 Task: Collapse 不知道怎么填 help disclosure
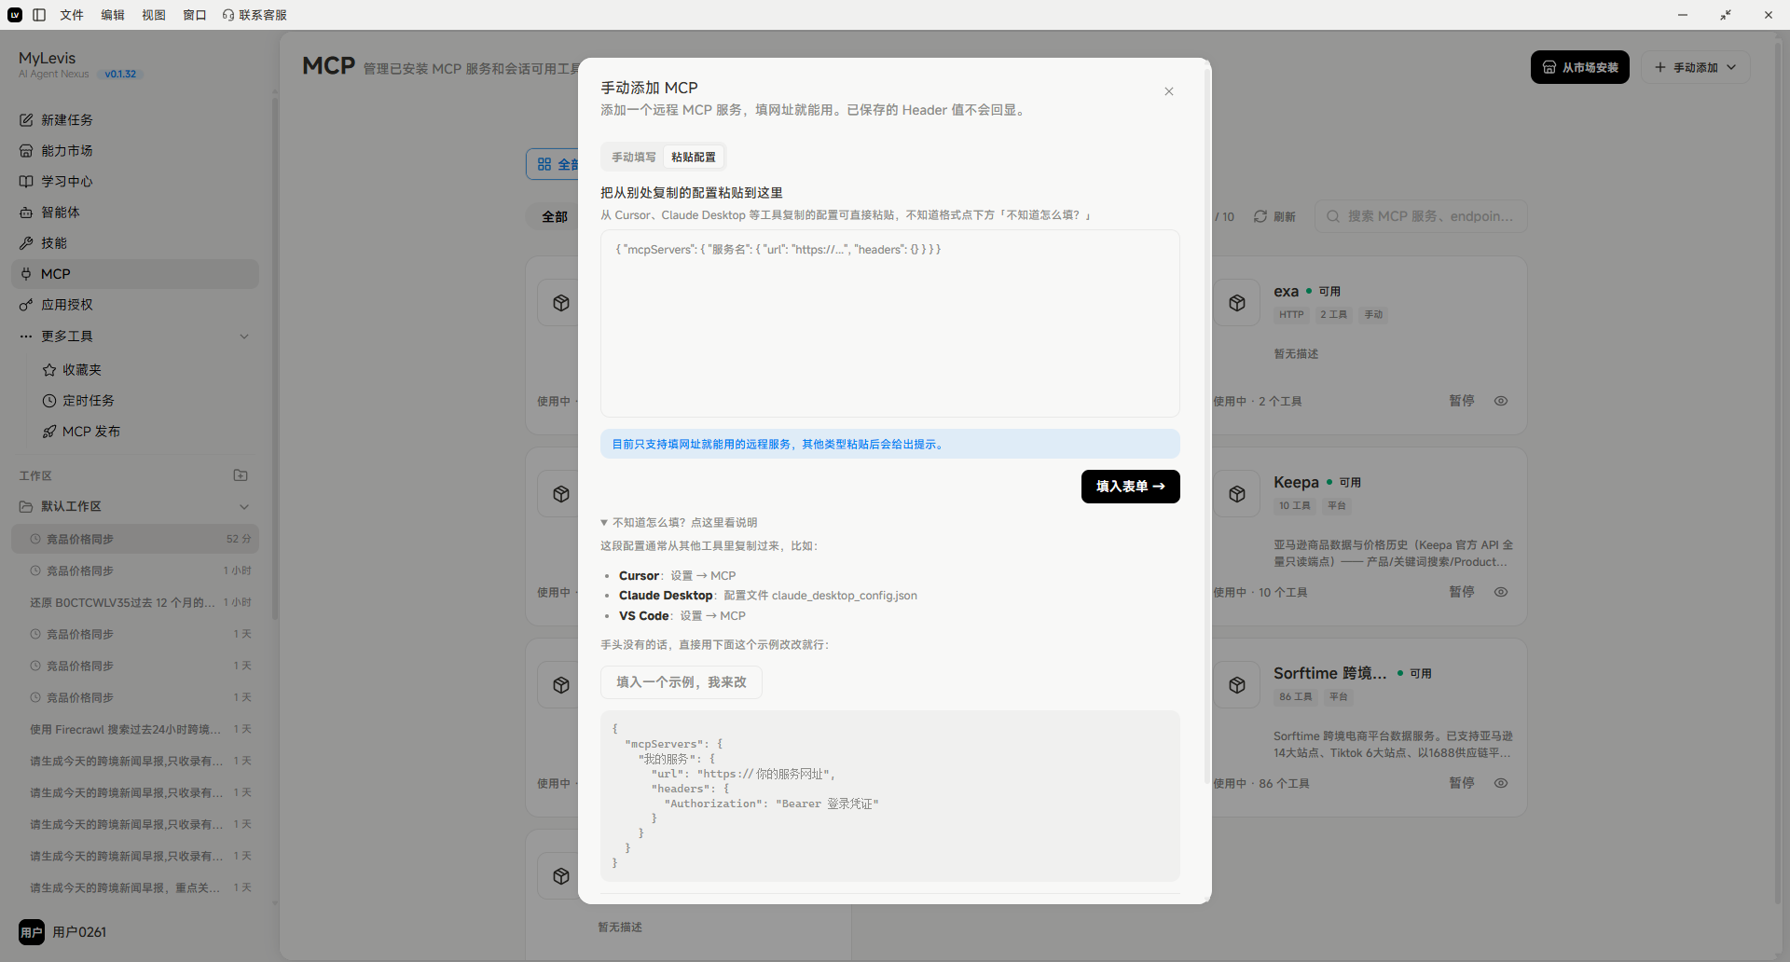tap(679, 523)
